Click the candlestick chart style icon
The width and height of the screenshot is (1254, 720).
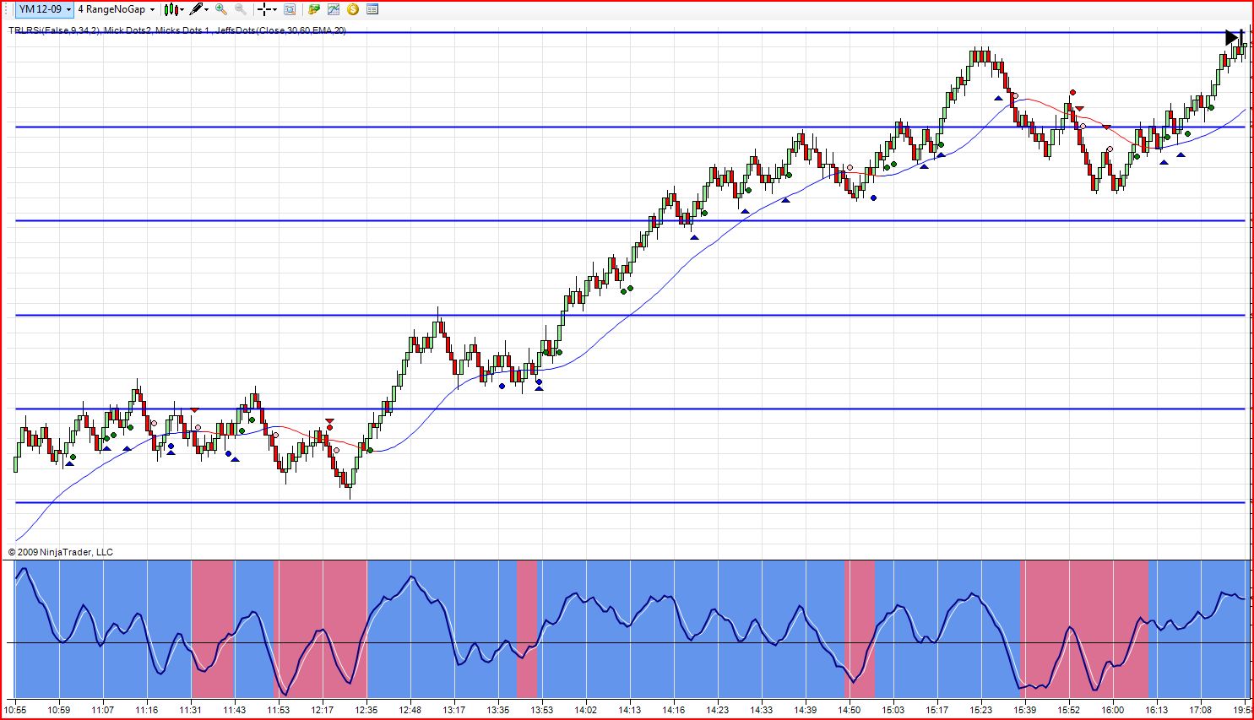point(171,9)
